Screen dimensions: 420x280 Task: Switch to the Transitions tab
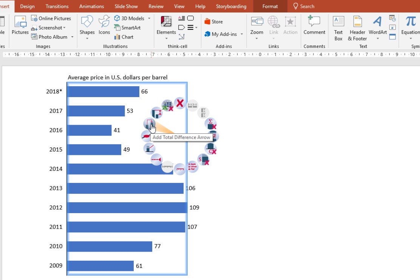[57, 6]
